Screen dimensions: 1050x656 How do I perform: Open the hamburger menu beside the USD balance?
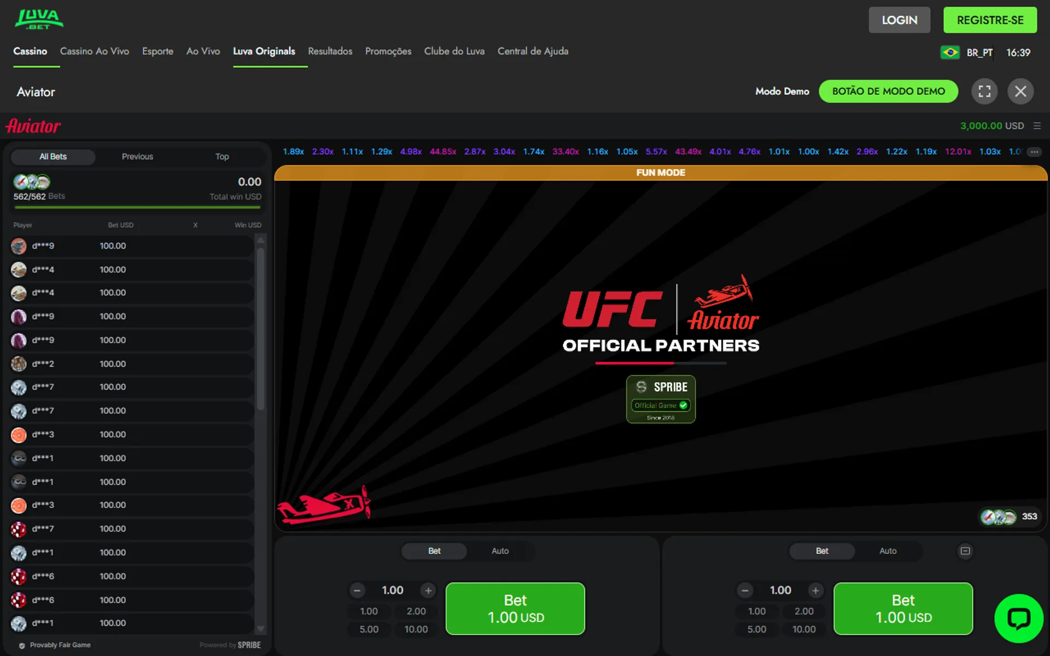click(1037, 126)
